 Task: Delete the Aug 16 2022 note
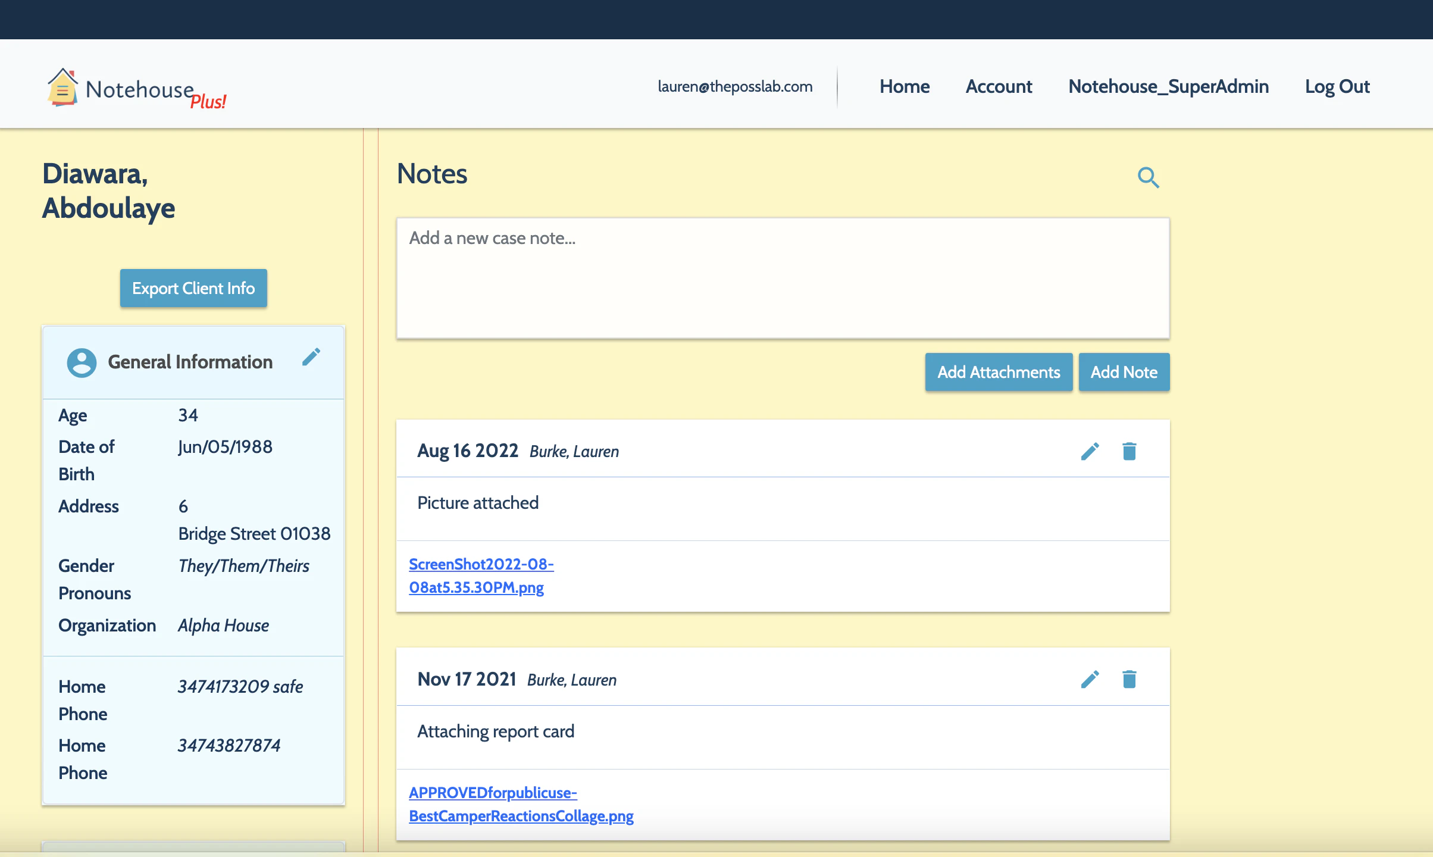coord(1129,451)
